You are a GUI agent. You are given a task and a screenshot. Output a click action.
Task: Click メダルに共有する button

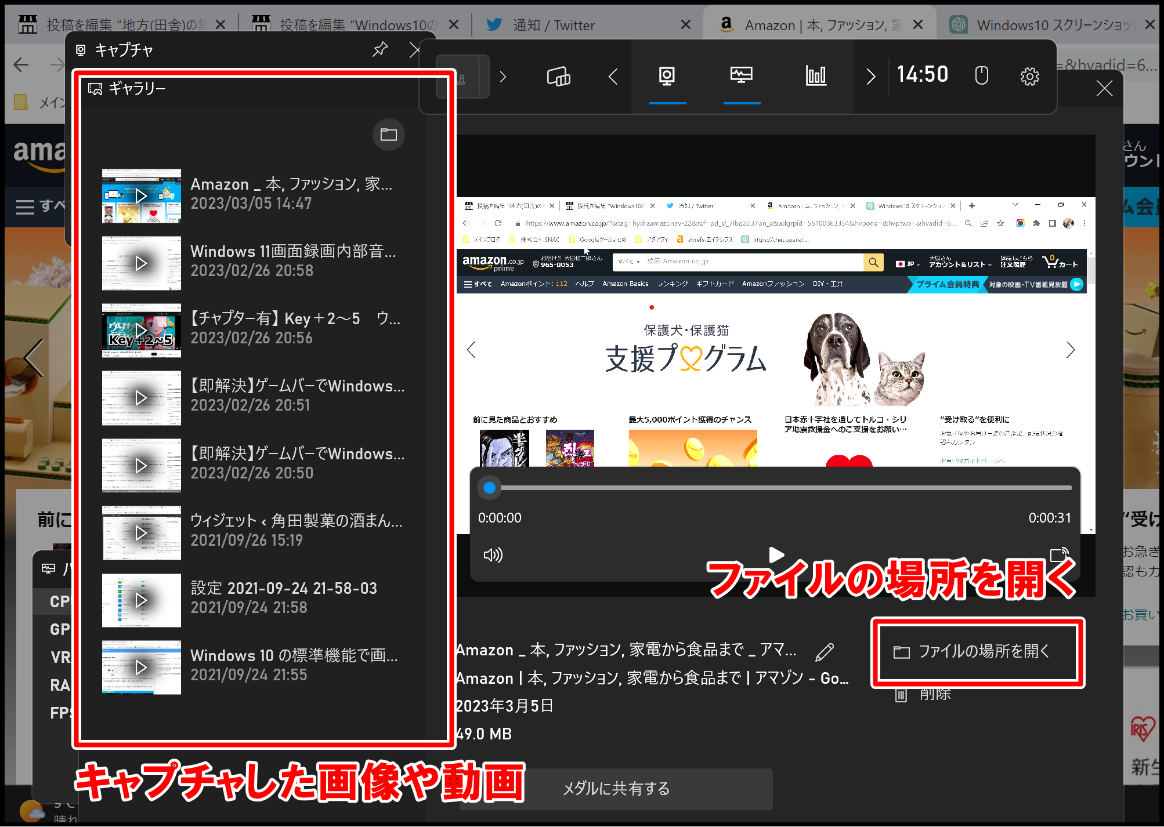616,788
